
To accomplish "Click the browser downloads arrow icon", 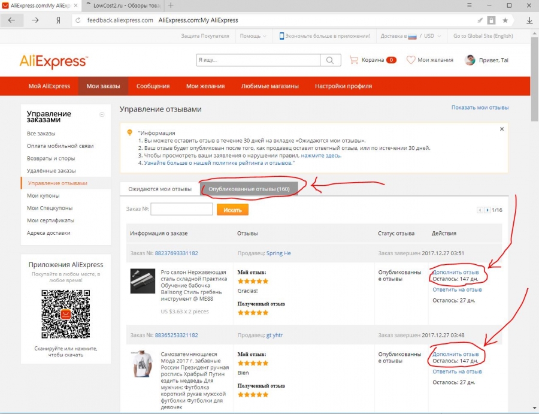I will click(529, 20).
